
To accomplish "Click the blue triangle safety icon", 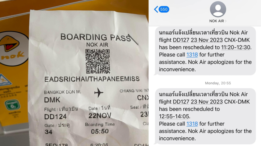I will tap(5, 80).
